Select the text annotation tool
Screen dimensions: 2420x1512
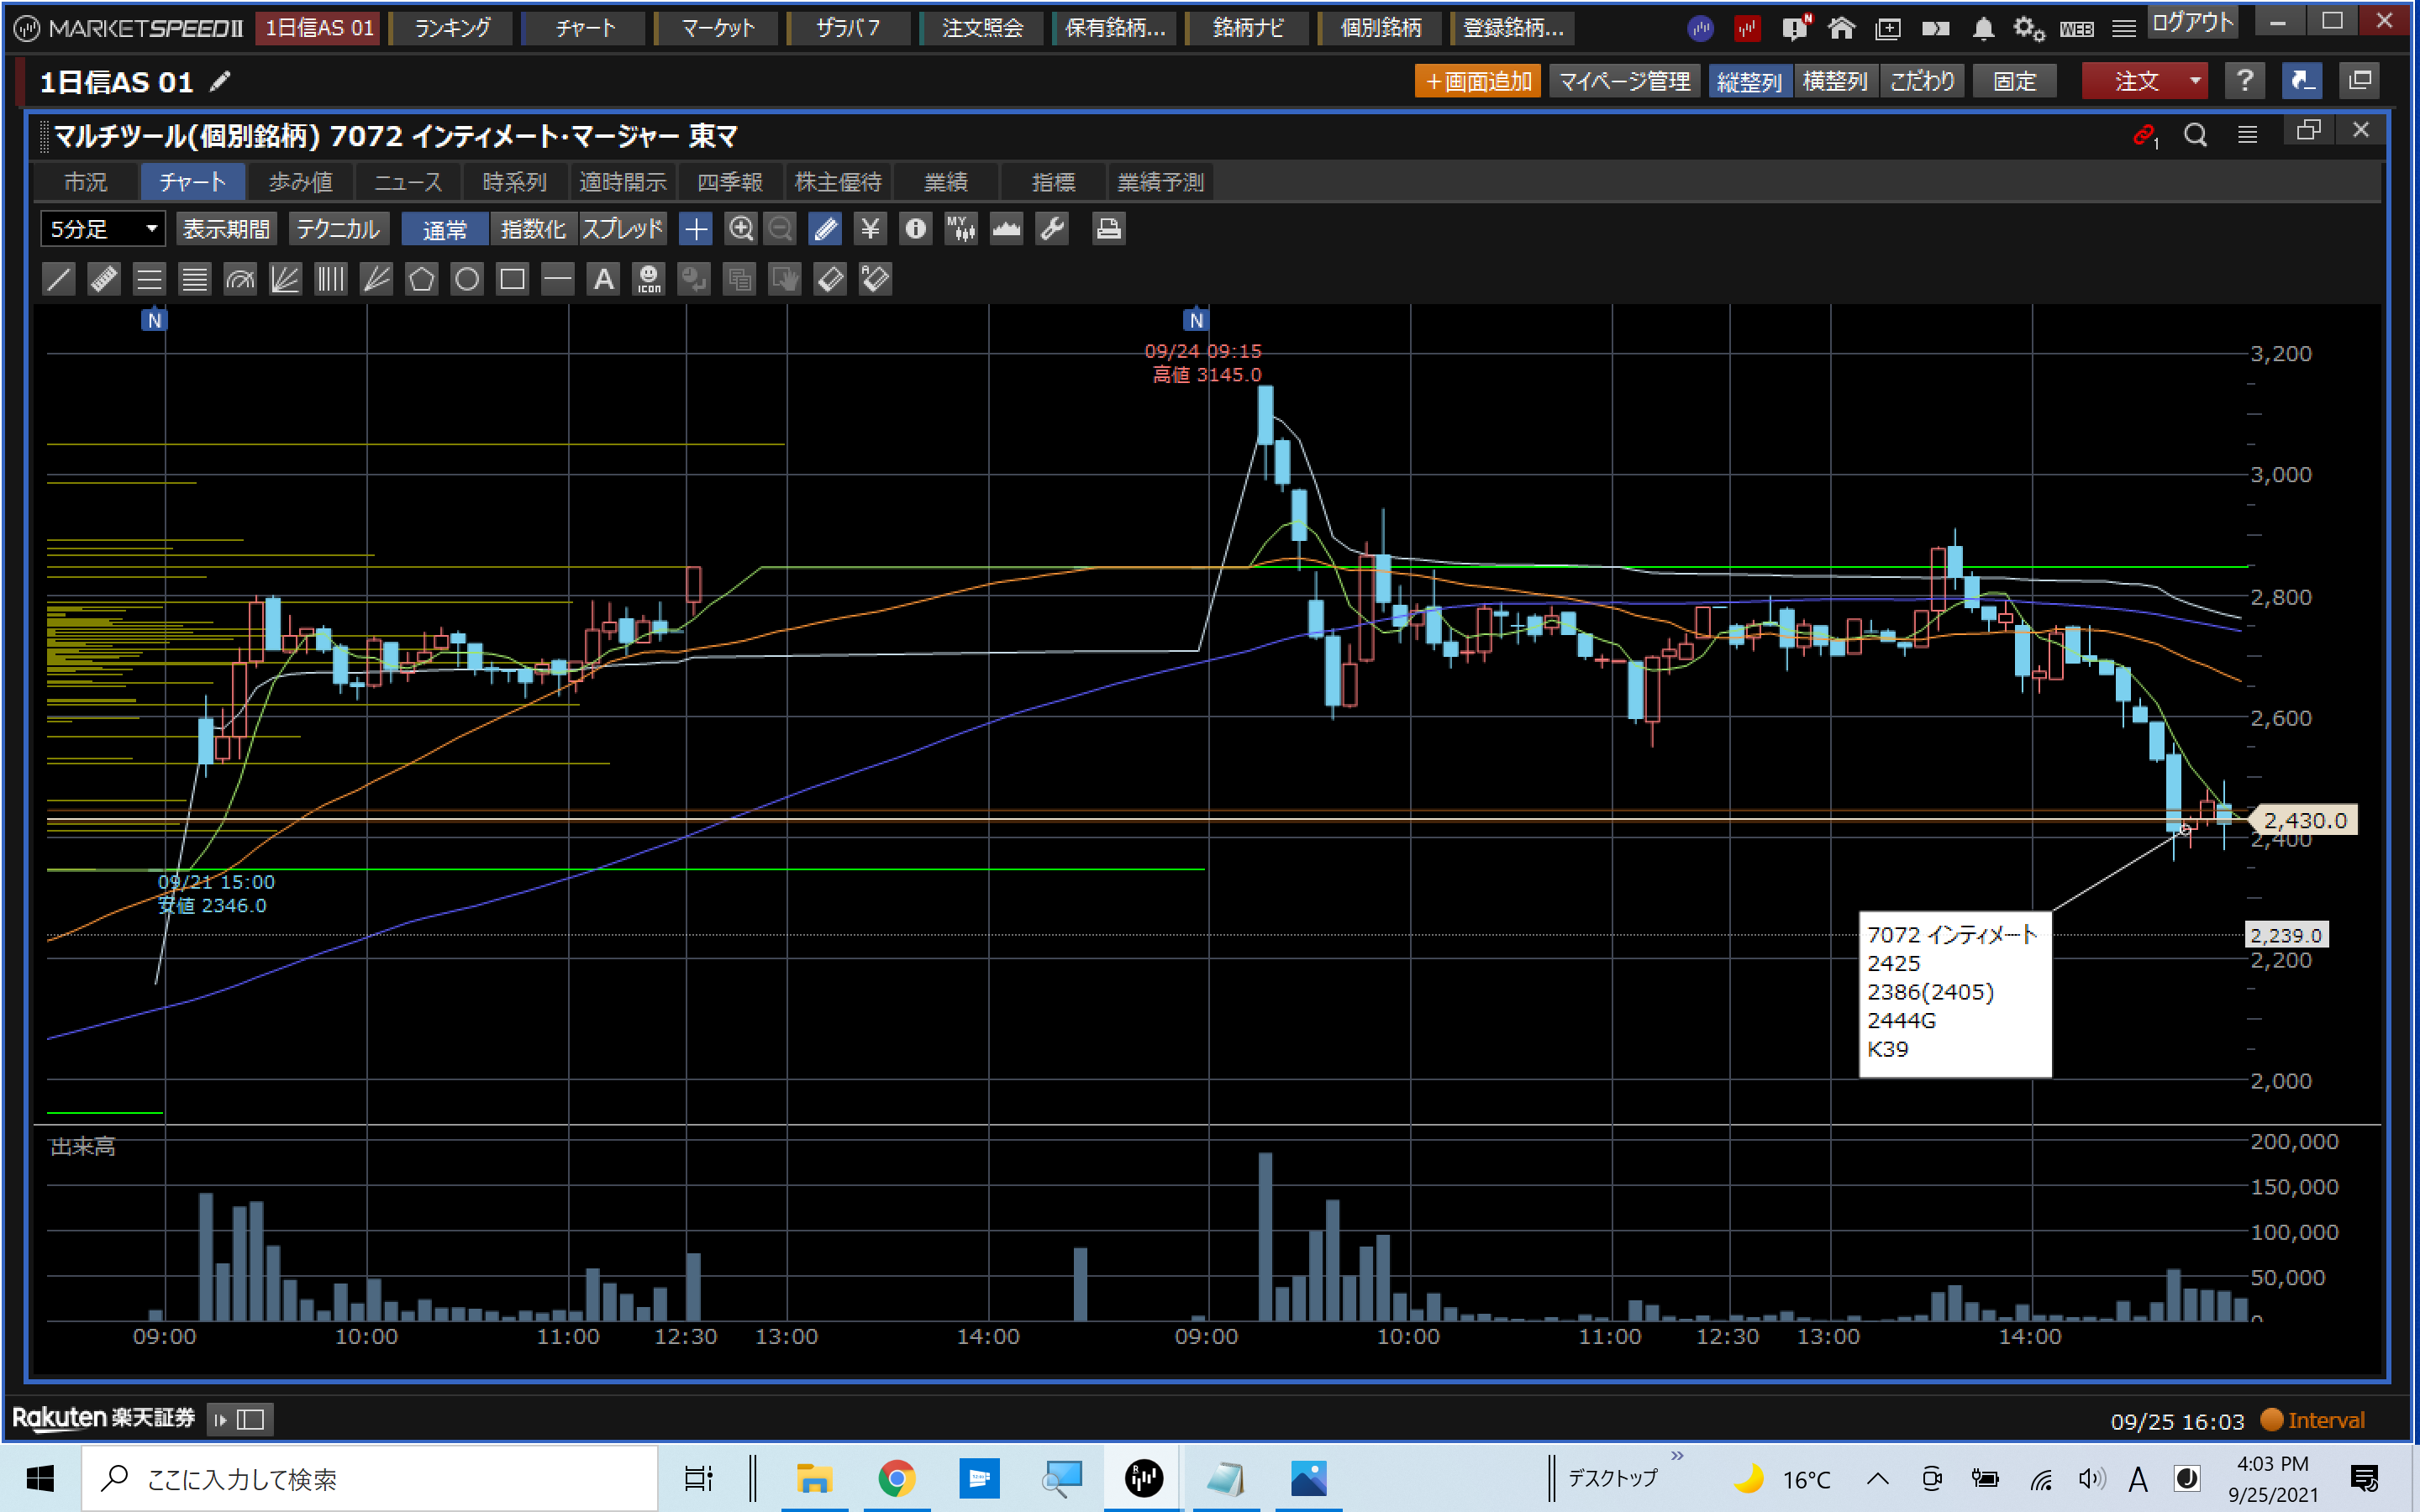pyautogui.click(x=603, y=279)
